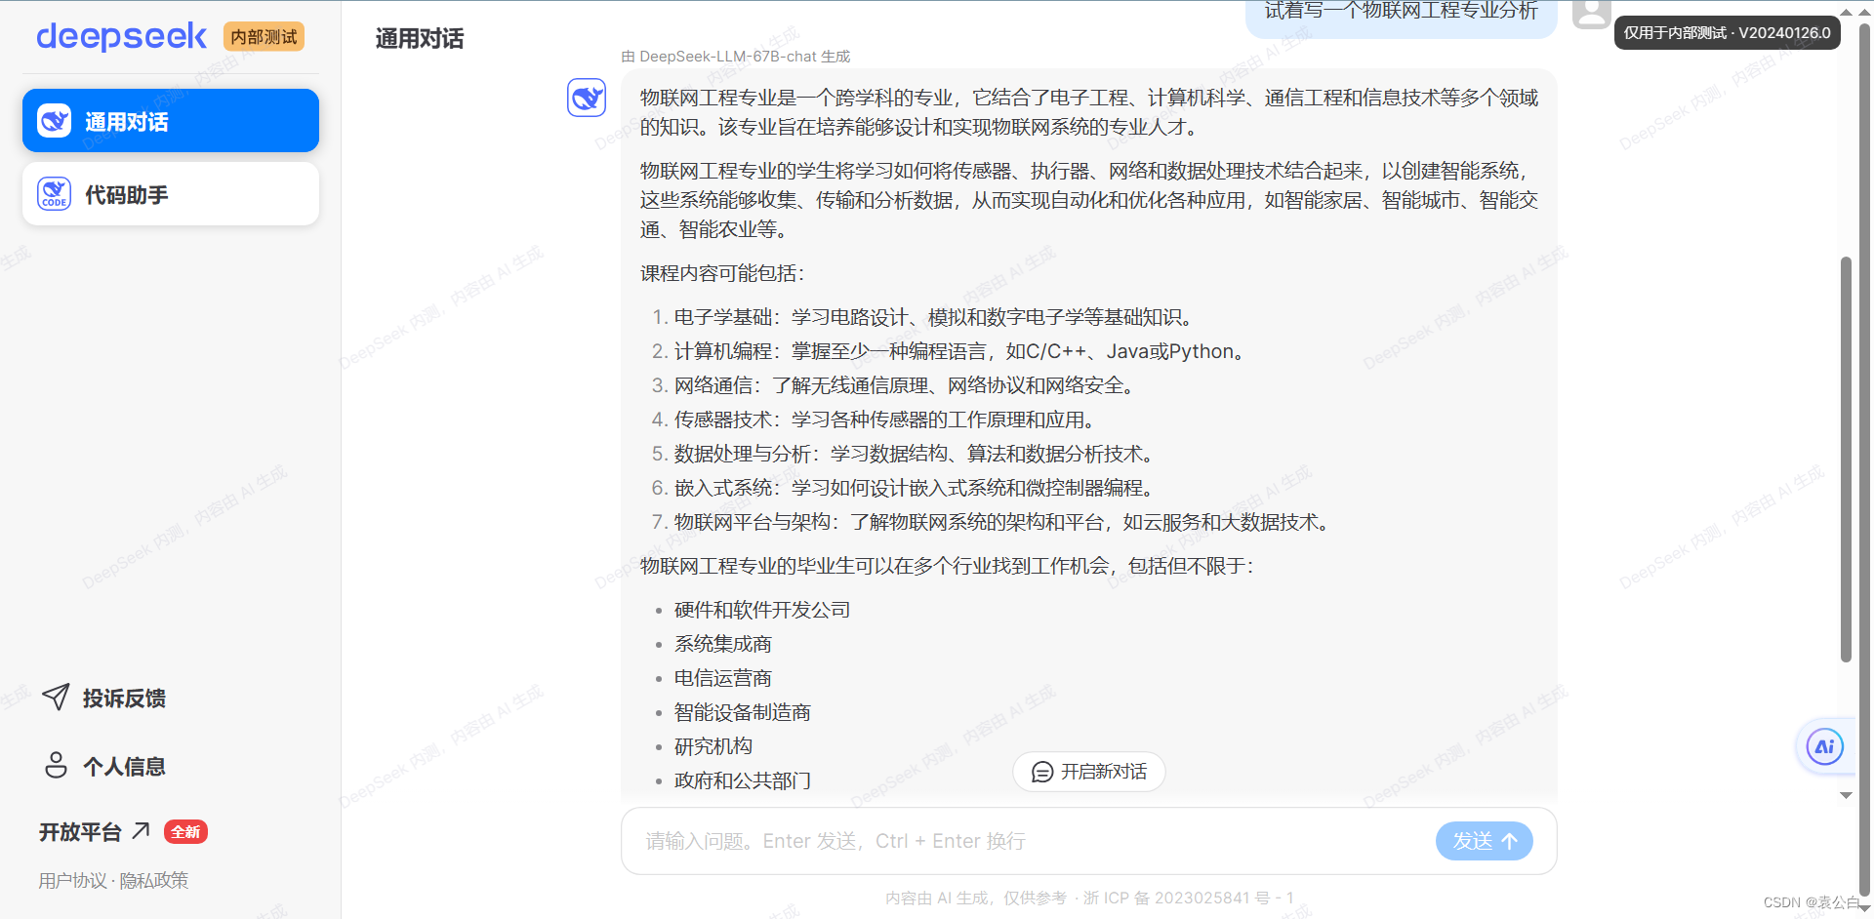Image resolution: width=1874 pixels, height=919 pixels.
Task: Click bullet 智能设备制造商
Action: pyautogui.click(x=743, y=712)
